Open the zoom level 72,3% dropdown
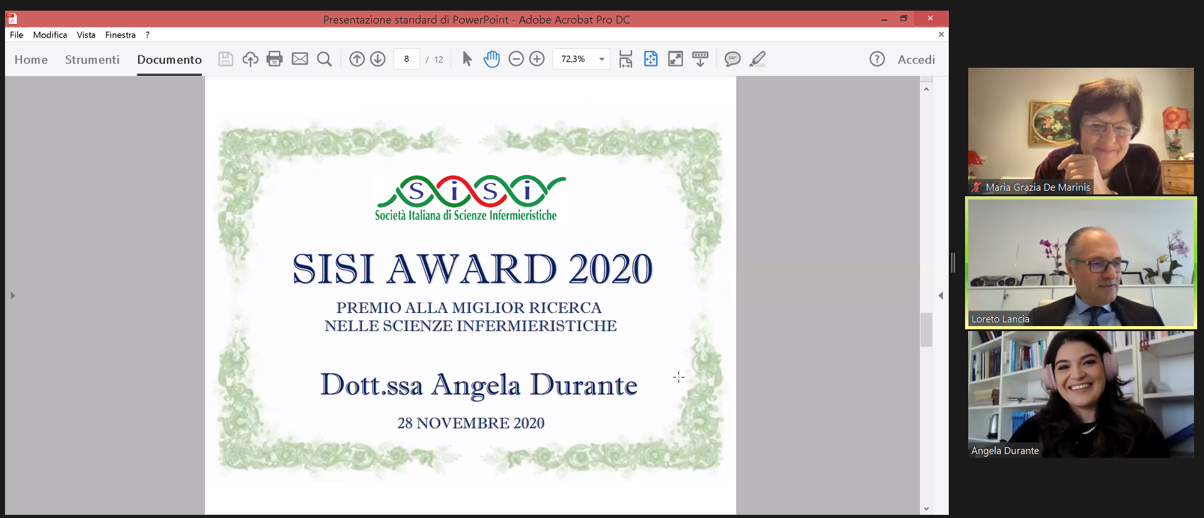Viewport: 1204px width, 518px height. coord(601,59)
